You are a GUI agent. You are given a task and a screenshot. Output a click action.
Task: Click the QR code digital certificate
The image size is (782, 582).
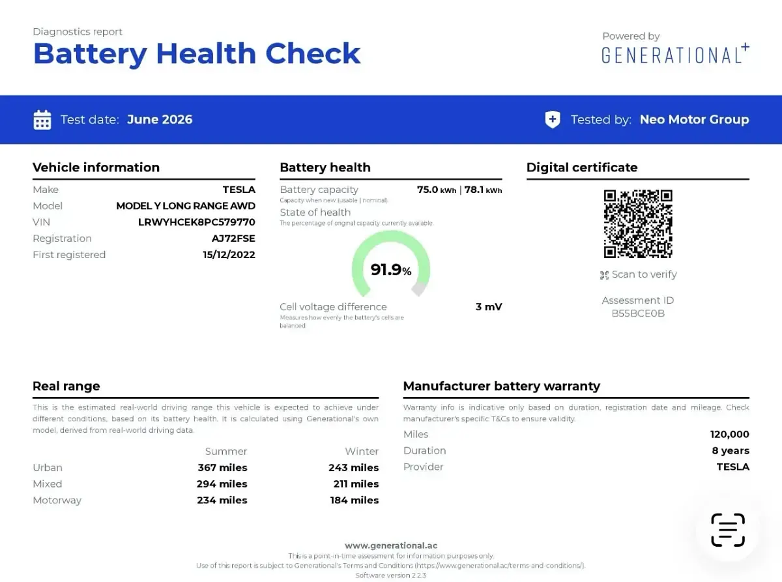coord(638,224)
